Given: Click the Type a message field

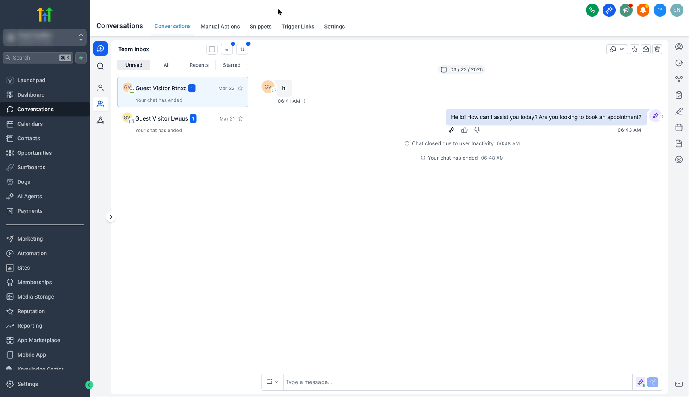Looking at the screenshot, I should 457,382.
